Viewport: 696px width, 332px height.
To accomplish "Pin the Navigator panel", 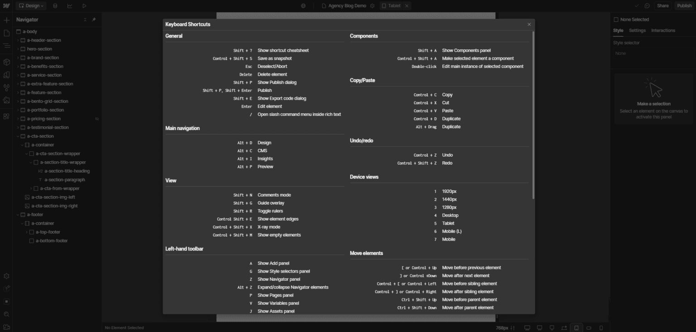I will tap(94, 19).
